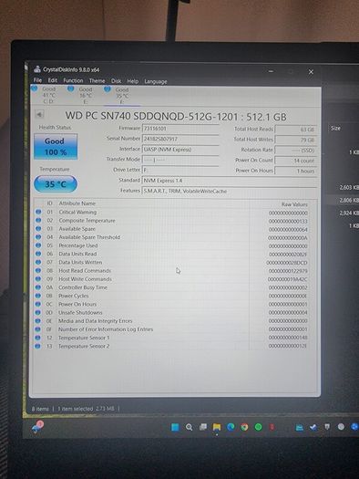Launch Google Chrome from the taskbar
The image size is (359, 479).
click(244, 427)
